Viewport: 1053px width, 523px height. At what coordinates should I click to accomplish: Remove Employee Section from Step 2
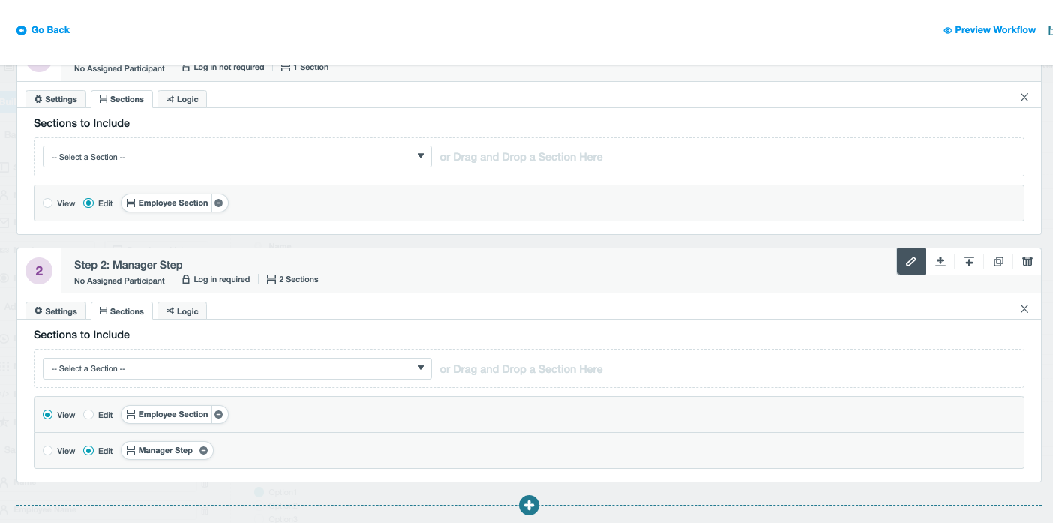(218, 415)
